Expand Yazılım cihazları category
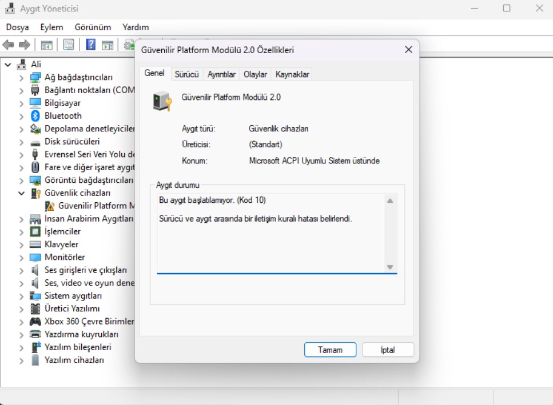553x405 pixels. (21, 360)
